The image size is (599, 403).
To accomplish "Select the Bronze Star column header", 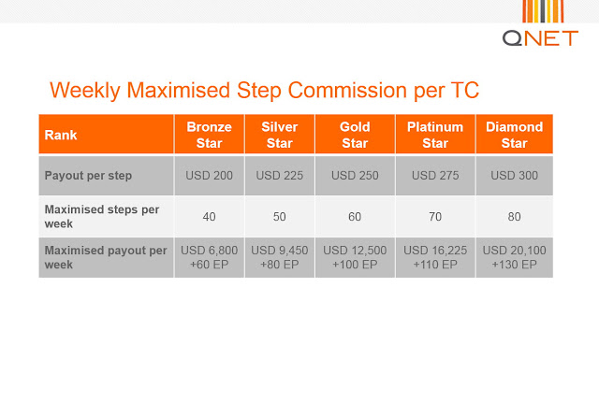I will click(x=209, y=134).
